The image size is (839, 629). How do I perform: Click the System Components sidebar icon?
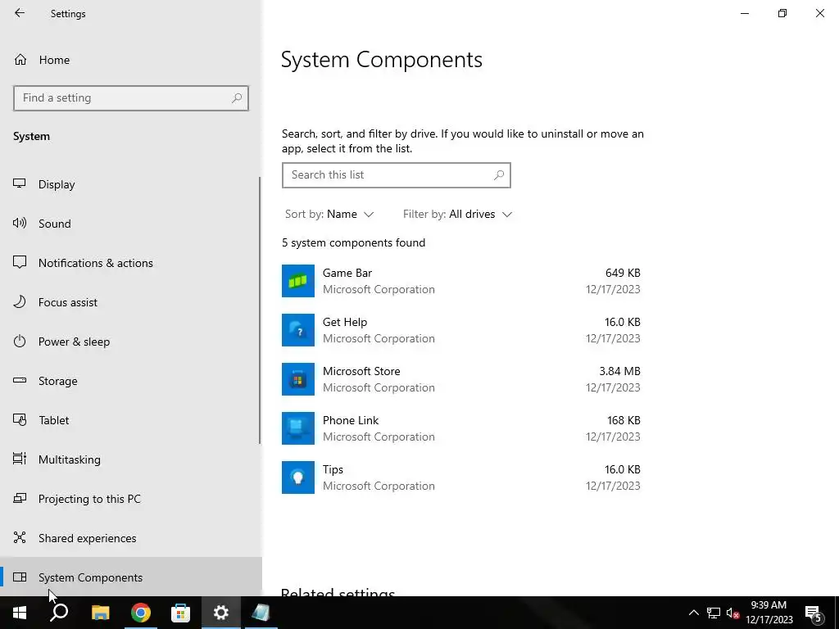tap(20, 577)
